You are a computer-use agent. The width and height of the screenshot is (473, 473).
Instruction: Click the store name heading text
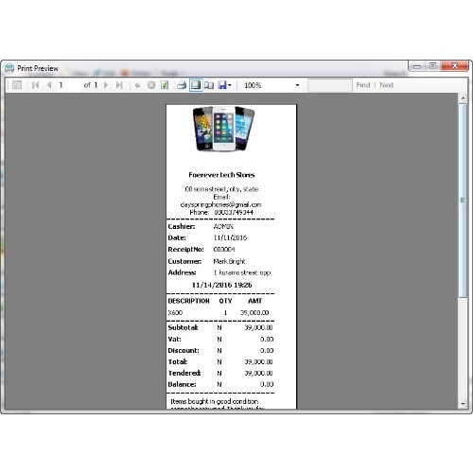(x=221, y=175)
